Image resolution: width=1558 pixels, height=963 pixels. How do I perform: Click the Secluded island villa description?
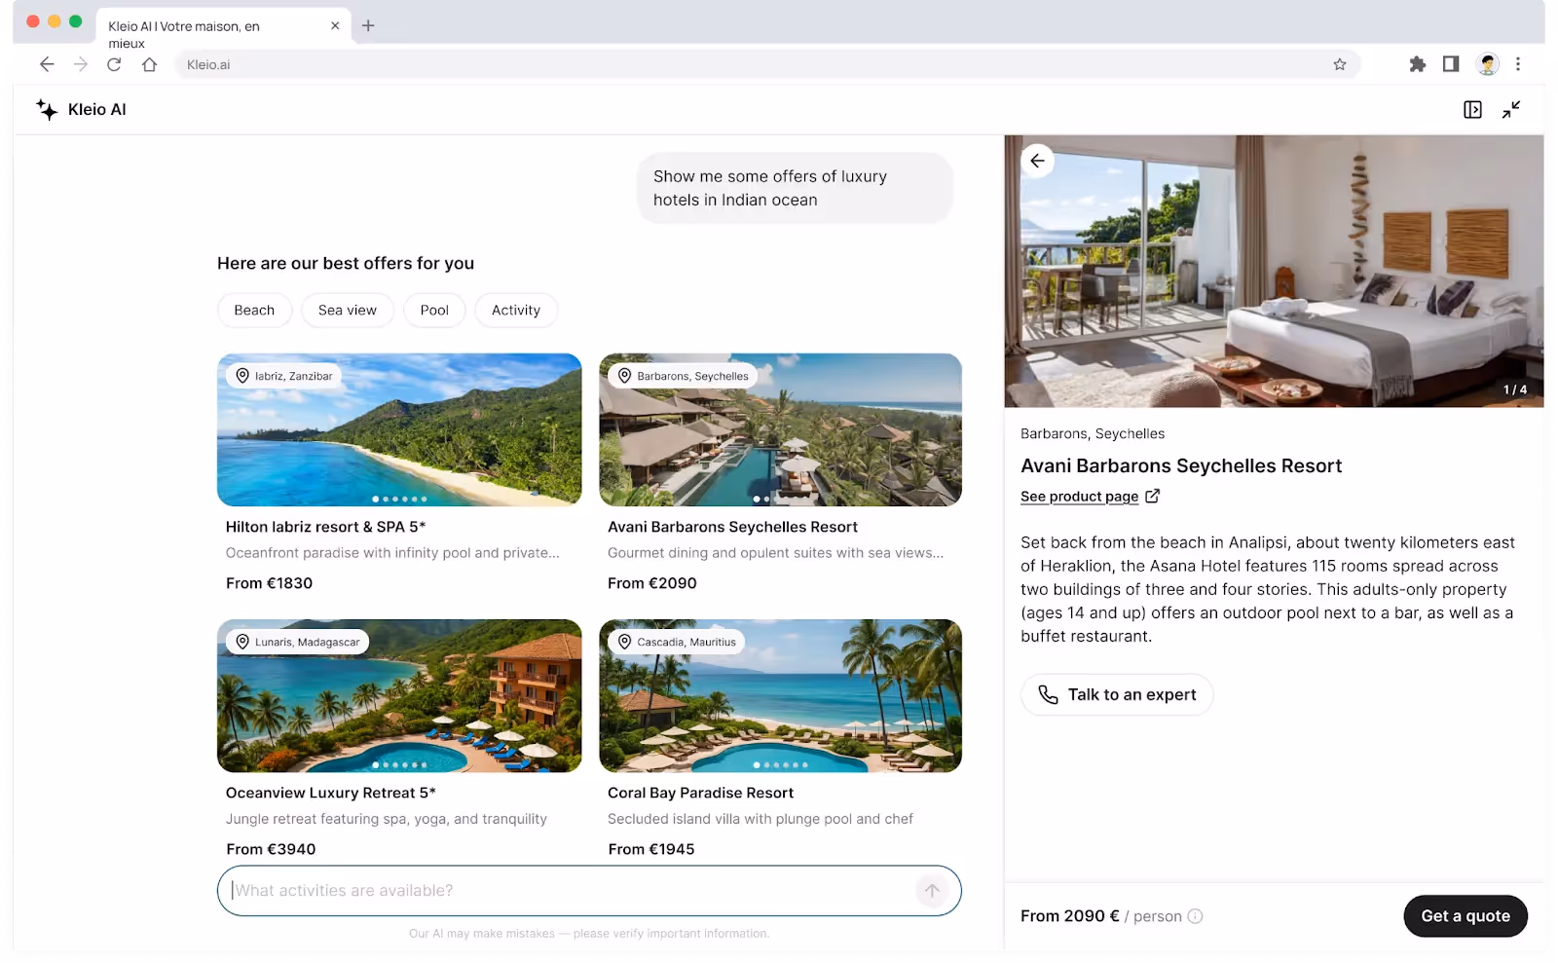coord(760,819)
